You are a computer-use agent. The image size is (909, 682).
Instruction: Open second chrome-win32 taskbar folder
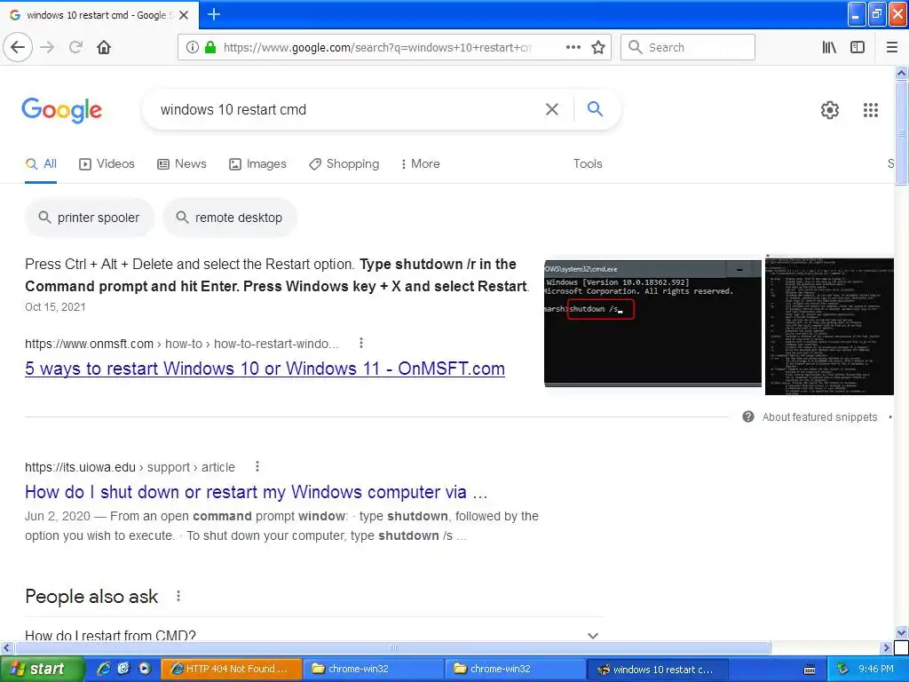coord(516,670)
